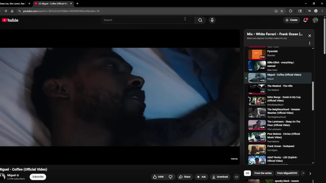Click the playlist panel scrollbar thumb

point(313,96)
